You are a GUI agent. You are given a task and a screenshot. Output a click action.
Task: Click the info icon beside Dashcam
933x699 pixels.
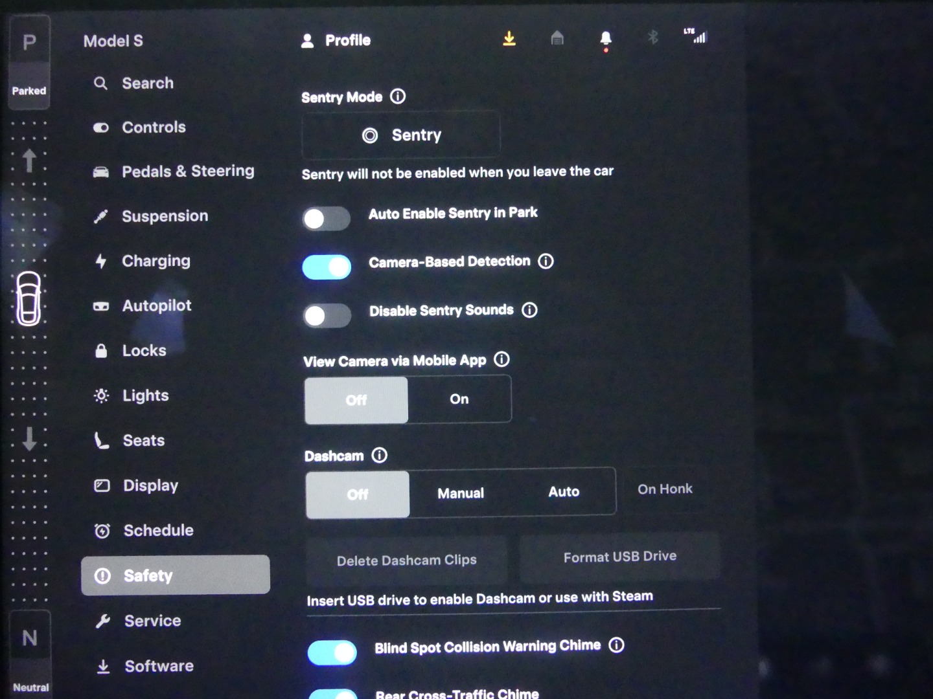tap(380, 456)
